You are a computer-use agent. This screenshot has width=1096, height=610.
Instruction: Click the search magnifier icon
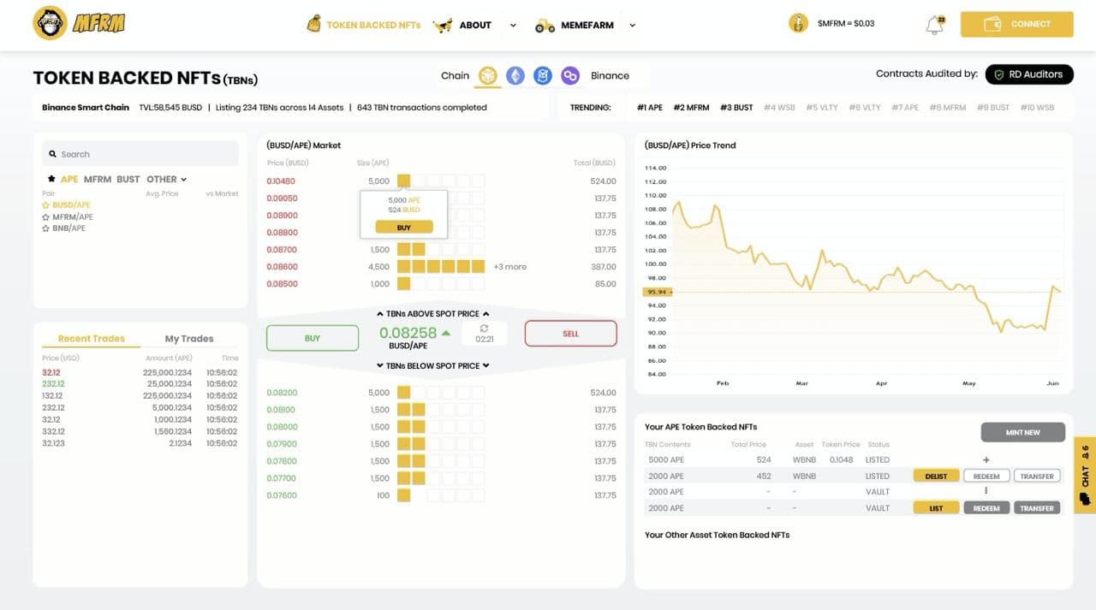(x=53, y=154)
